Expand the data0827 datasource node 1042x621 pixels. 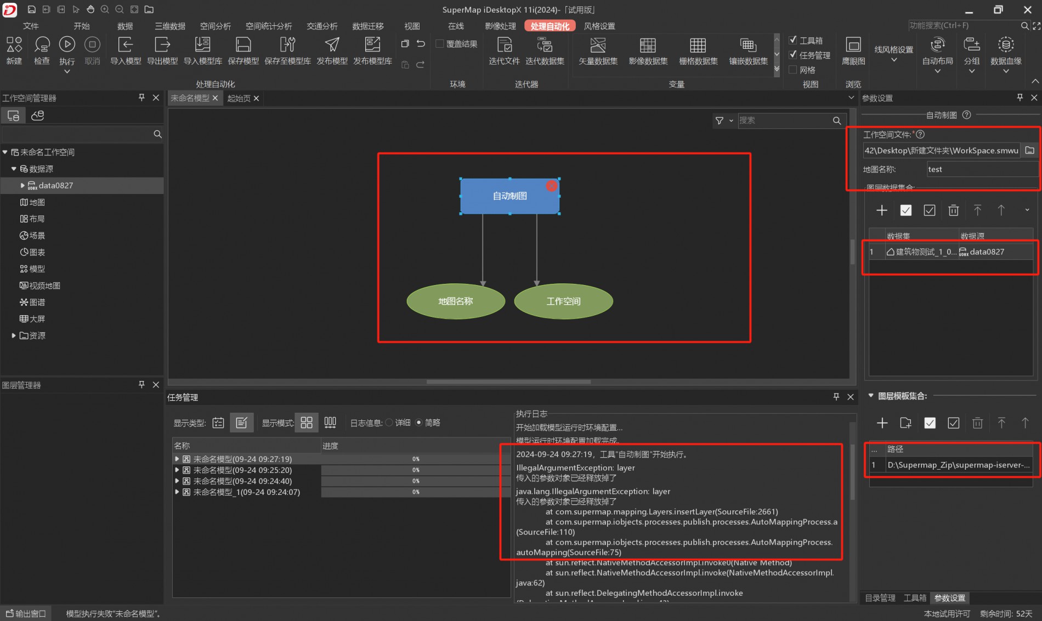[22, 186]
